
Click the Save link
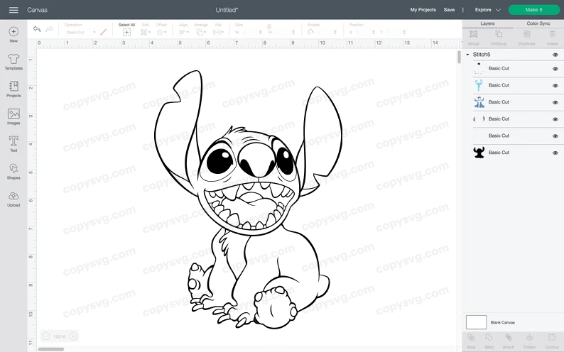click(449, 10)
